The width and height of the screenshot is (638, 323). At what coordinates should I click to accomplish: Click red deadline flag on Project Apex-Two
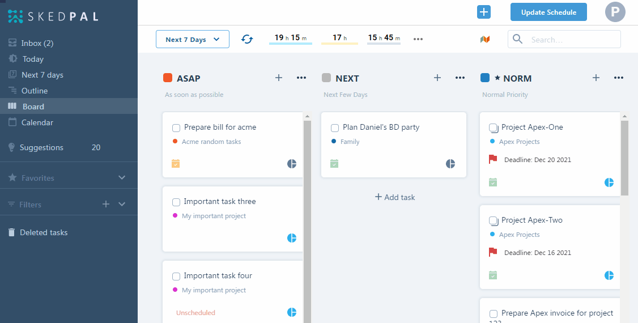(x=493, y=252)
